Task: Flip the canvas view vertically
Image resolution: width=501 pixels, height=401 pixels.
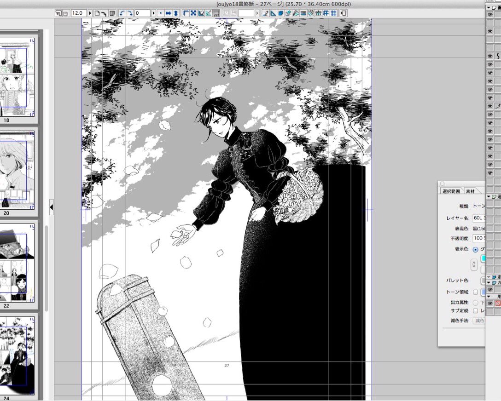Action: 176,13
